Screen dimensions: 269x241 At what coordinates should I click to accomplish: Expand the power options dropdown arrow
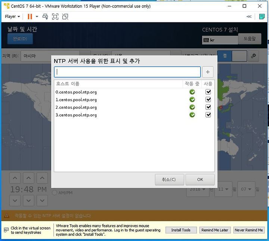pyautogui.click(x=37, y=17)
